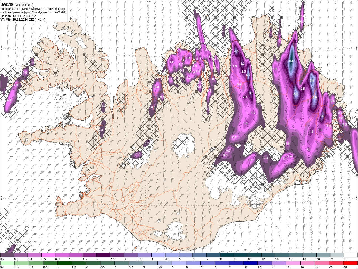Click the 6.4 precipitation value on the map
The image size is (358, 269).
312,81
